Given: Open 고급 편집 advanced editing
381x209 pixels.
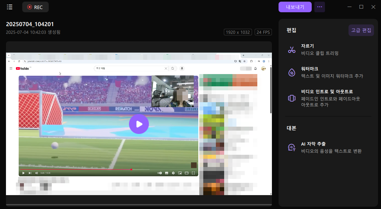Looking at the screenshot, I should pyautogui.click(x=361, y=30).
